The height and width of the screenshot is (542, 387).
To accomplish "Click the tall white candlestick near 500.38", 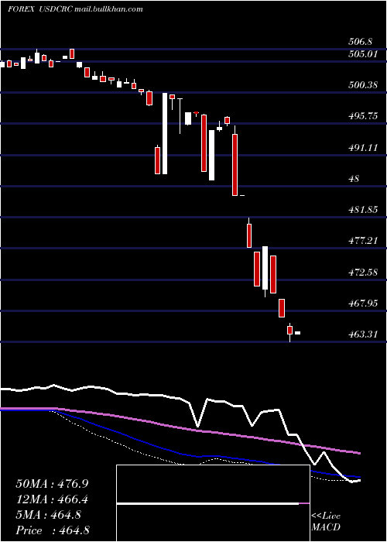I will click(x=165, y=133).
